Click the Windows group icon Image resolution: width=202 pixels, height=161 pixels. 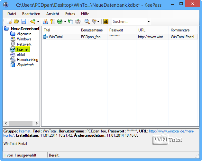click(13, 39)
